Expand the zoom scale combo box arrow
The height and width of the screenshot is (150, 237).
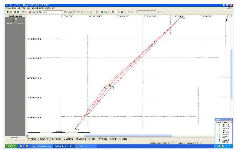62,12
